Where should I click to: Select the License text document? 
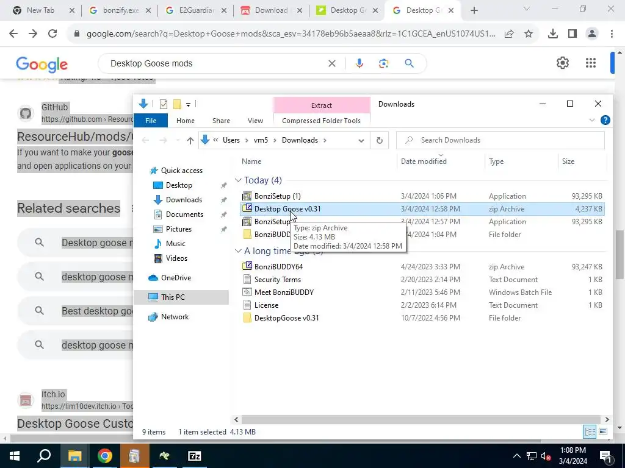266,305
